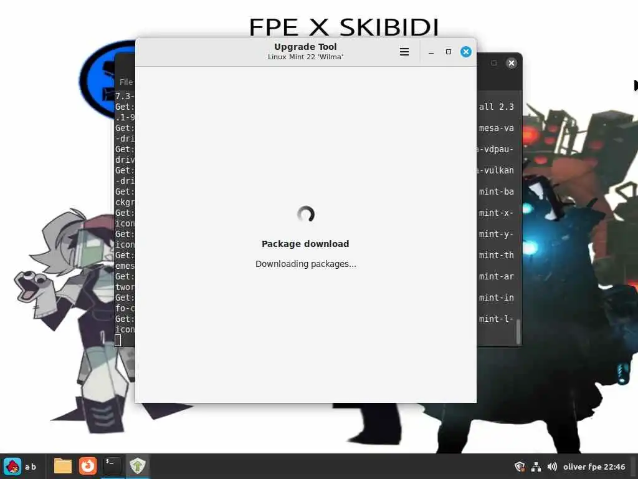Select the Upgrade Tool taskbar entry
638x479 pixels.
click(138, 466)
